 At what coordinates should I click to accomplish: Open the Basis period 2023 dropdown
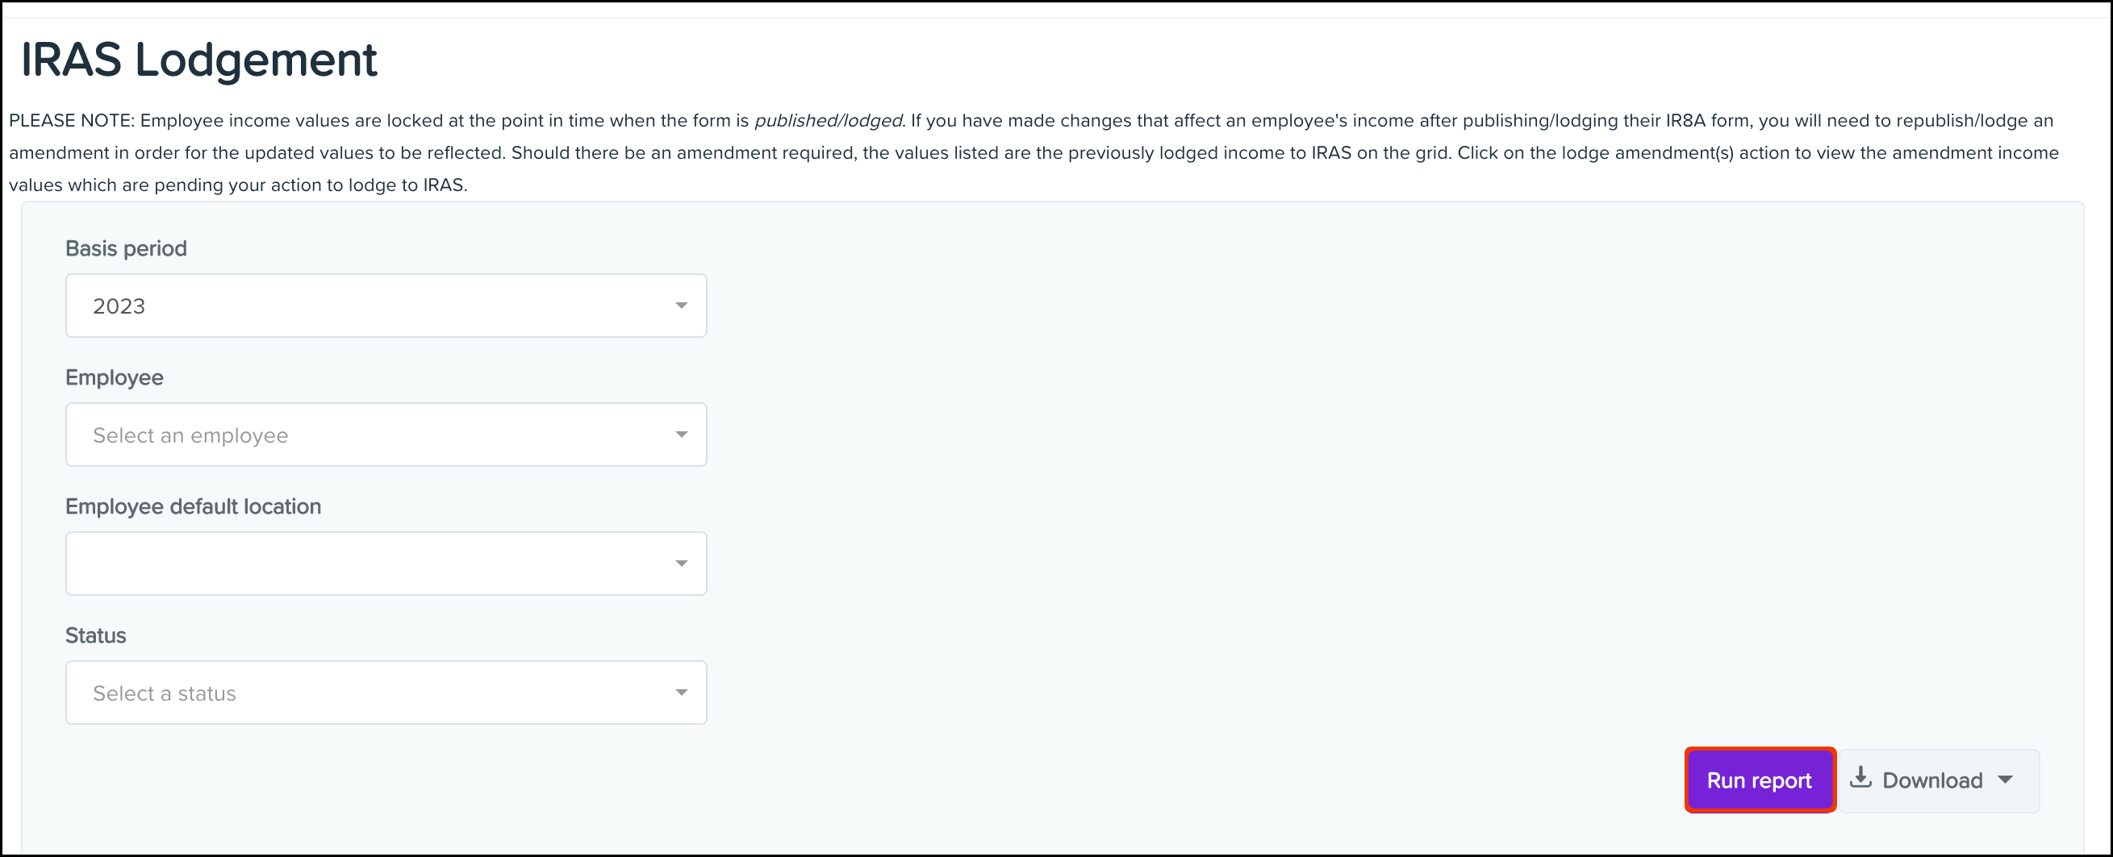click(x=386, y=306)
